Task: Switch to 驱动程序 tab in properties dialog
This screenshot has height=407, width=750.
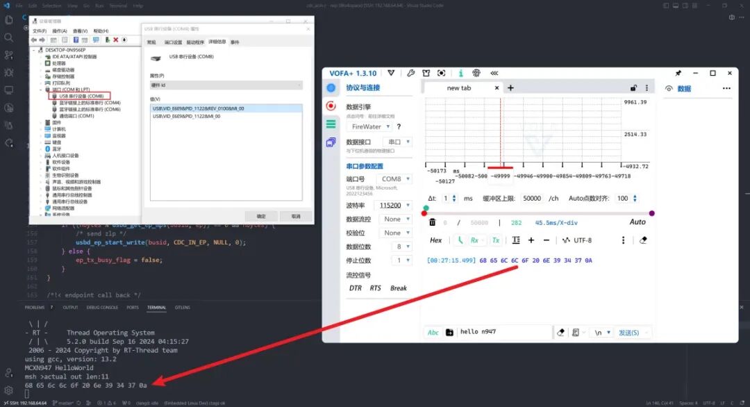Action: (195, 42)
